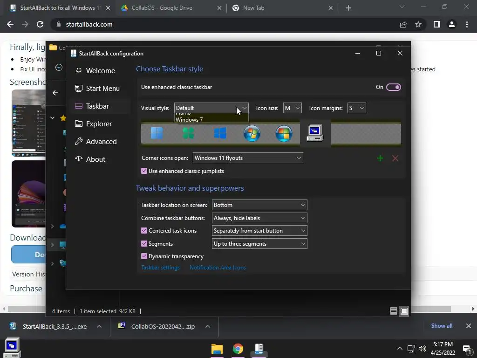Open the notification center icon
The width and height of the screenshot is (477, 358).
click(x=467, y=349)
